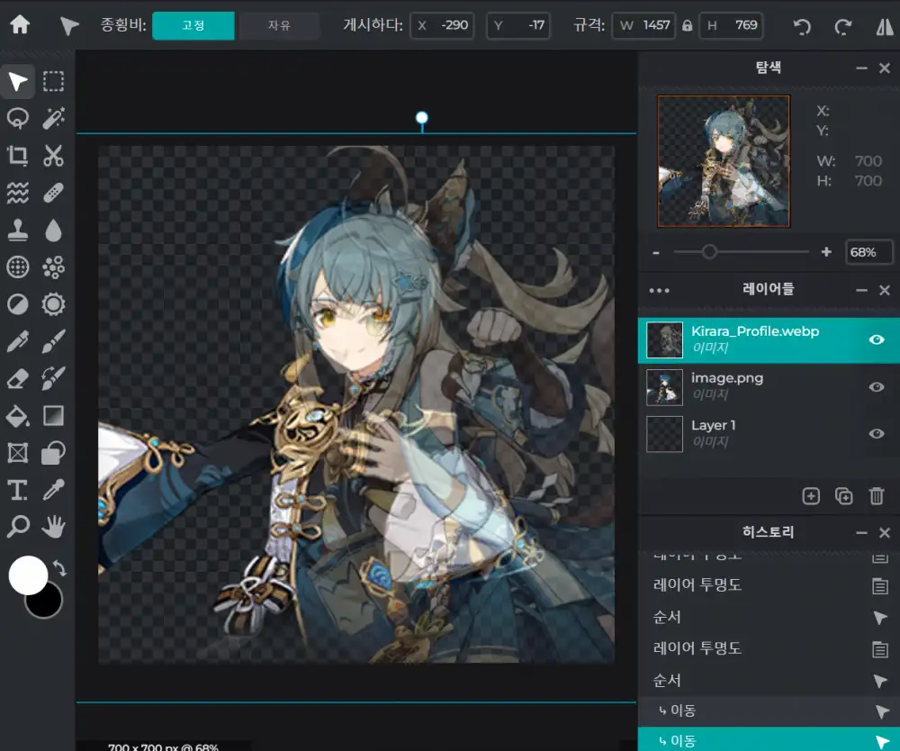
Task: Click the 자유 aspect ratio button
Action: pyautogui.click(x=279, y=26)
